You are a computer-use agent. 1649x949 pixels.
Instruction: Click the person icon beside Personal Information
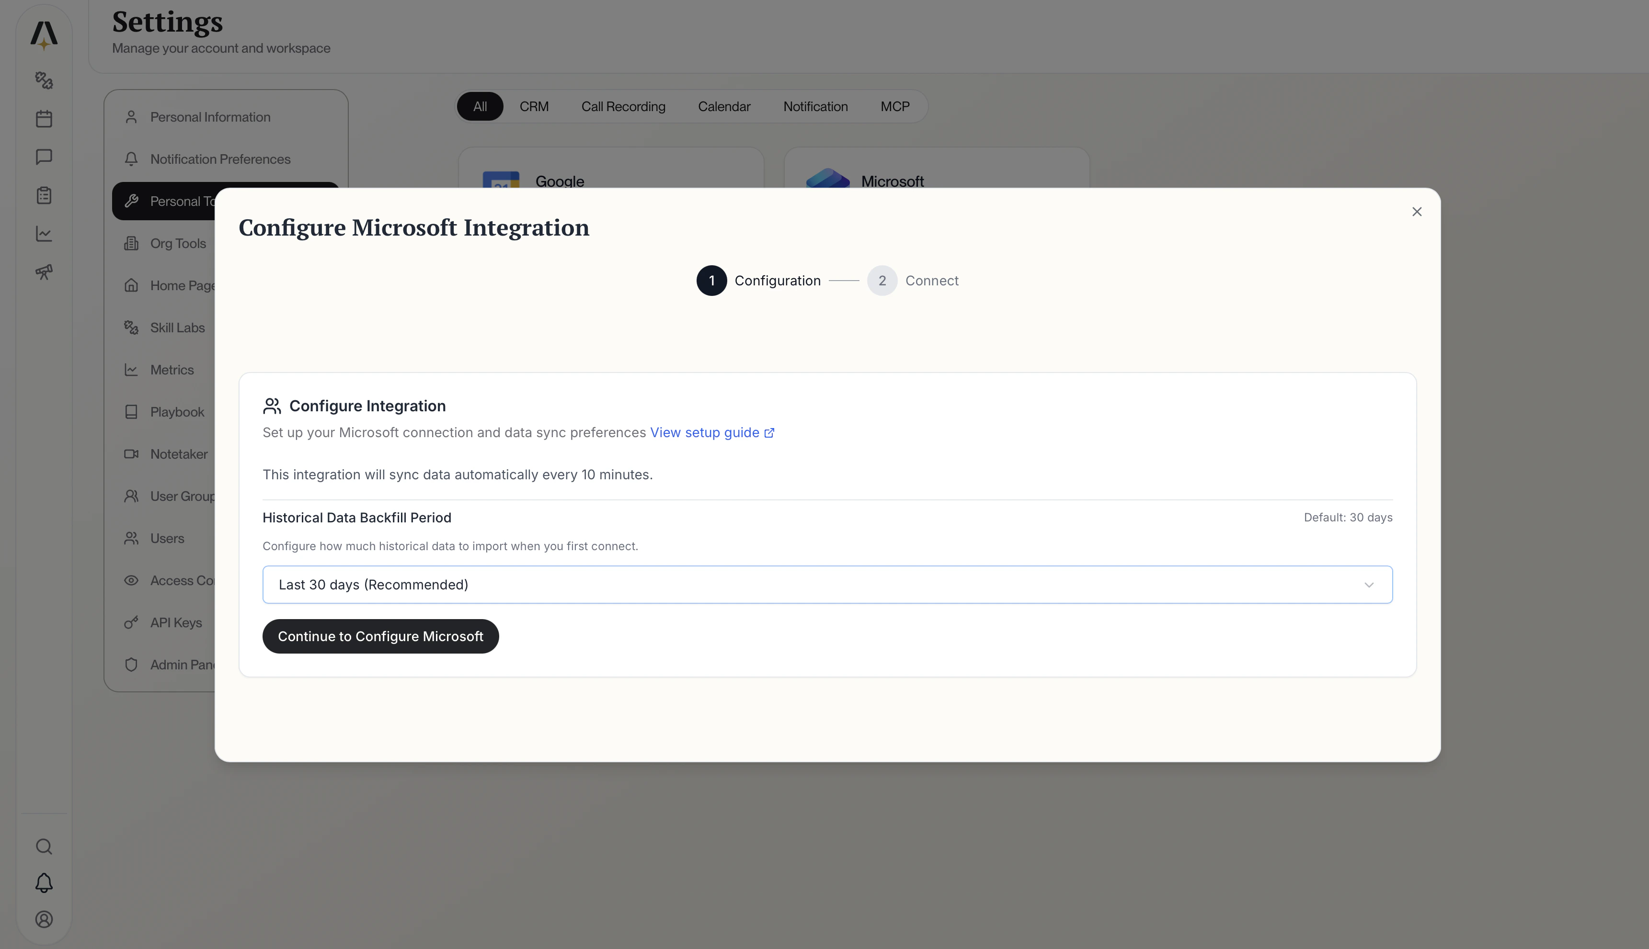(131, 117)
